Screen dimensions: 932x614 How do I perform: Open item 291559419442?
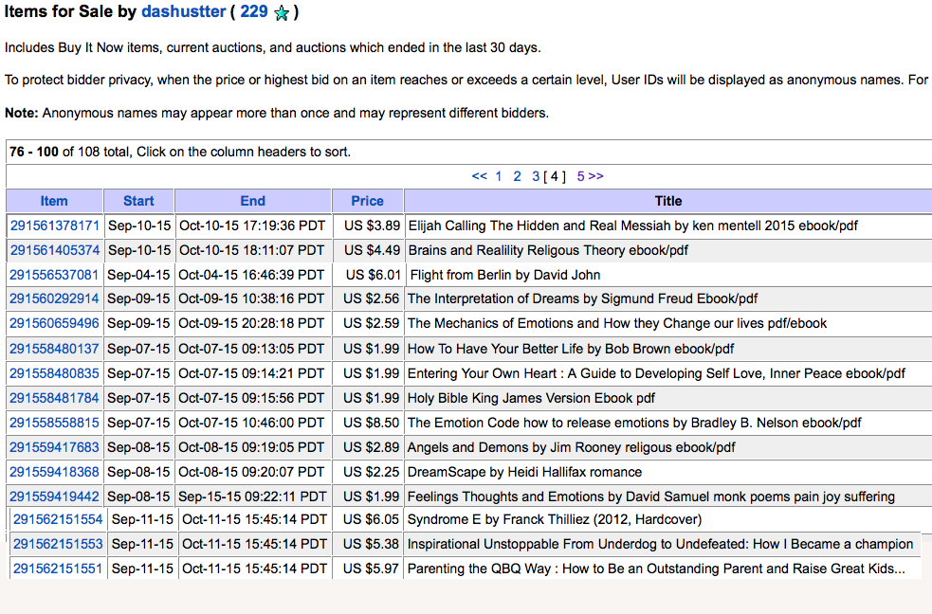click(x=54, y=497)
